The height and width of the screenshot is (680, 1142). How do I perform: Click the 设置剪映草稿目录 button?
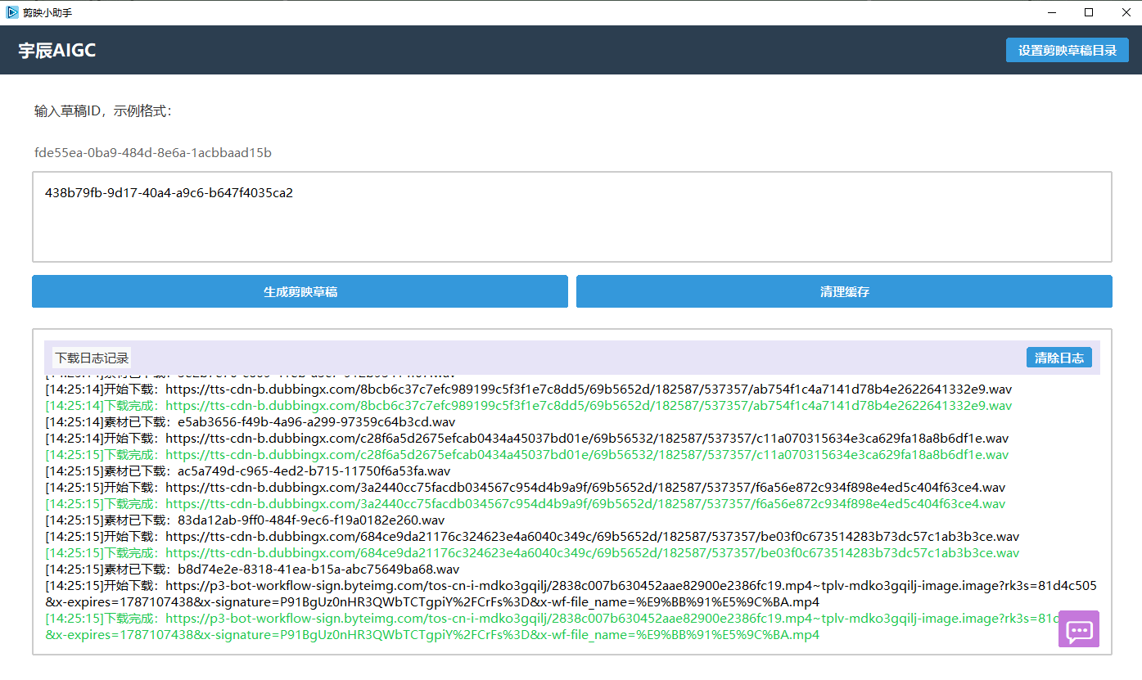coord(1067,50)
